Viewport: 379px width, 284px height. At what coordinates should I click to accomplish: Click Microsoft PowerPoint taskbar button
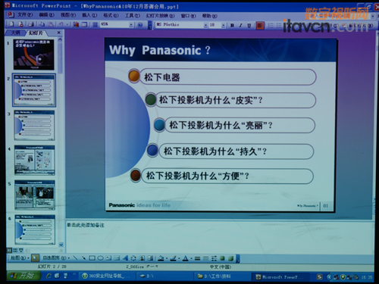280,277
